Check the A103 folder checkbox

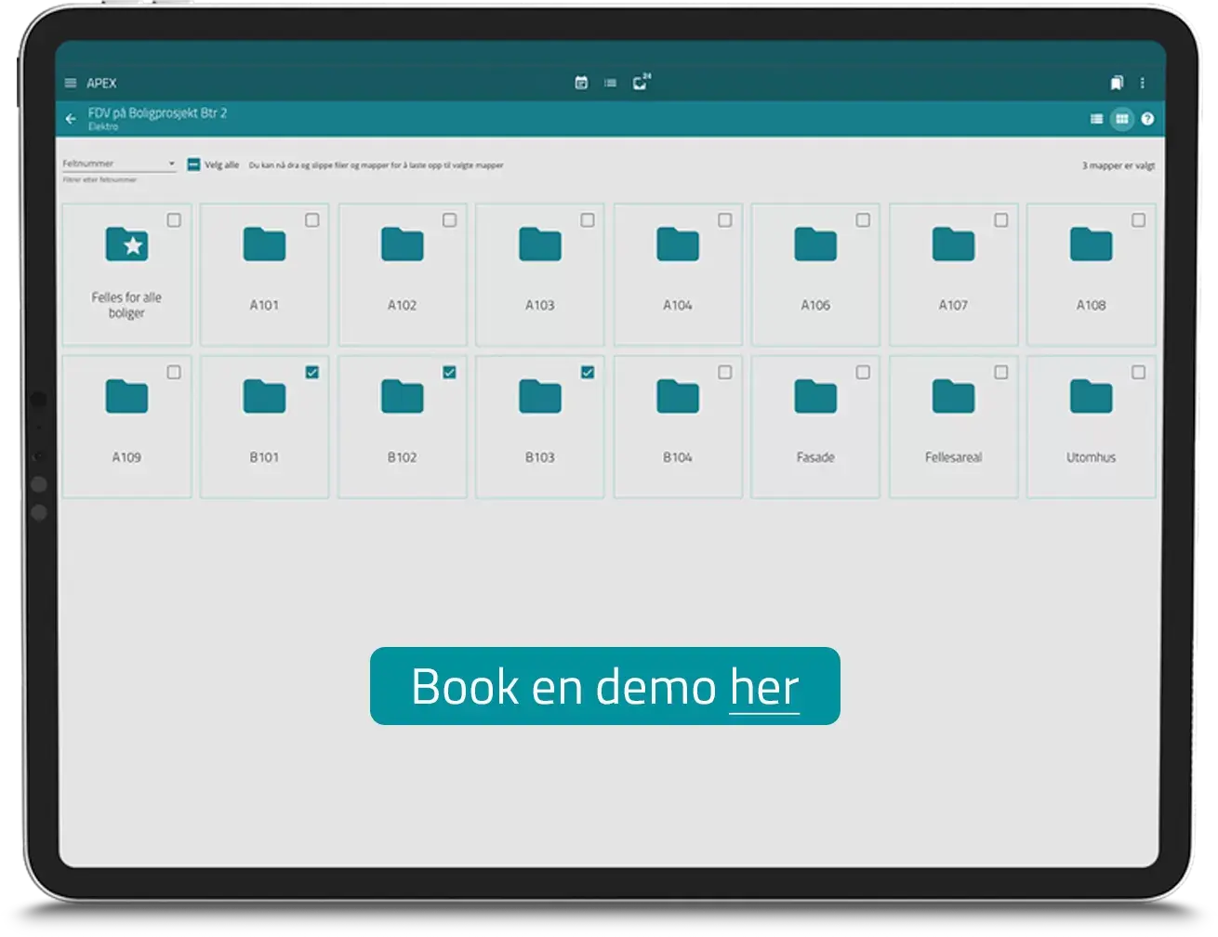(588, 220)
